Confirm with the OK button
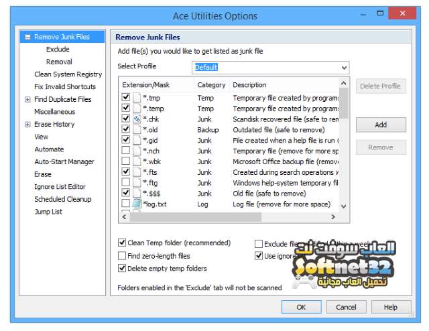This screenshot has height=331, width=429. [x=301, y=307]
